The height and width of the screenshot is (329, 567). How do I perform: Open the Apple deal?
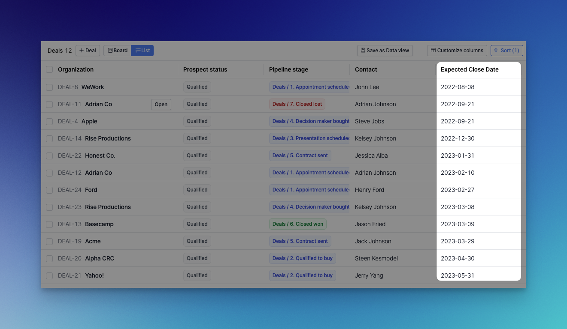[89, 121]
